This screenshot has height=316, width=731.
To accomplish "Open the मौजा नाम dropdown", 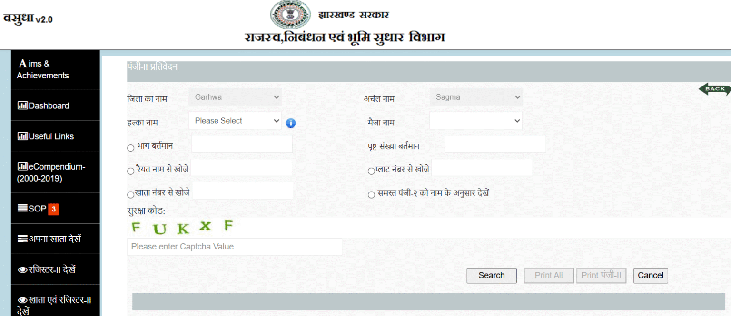I will (475, 121).
